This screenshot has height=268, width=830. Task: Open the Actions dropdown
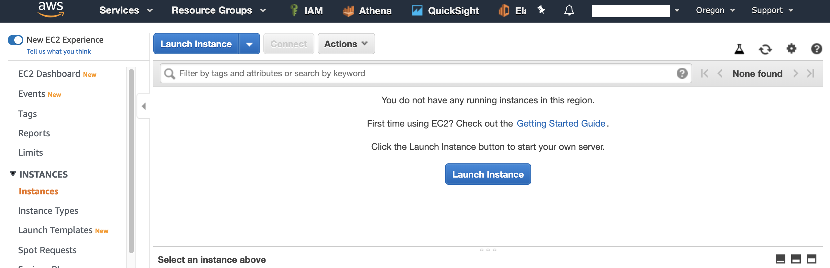[x=346, y=44]
